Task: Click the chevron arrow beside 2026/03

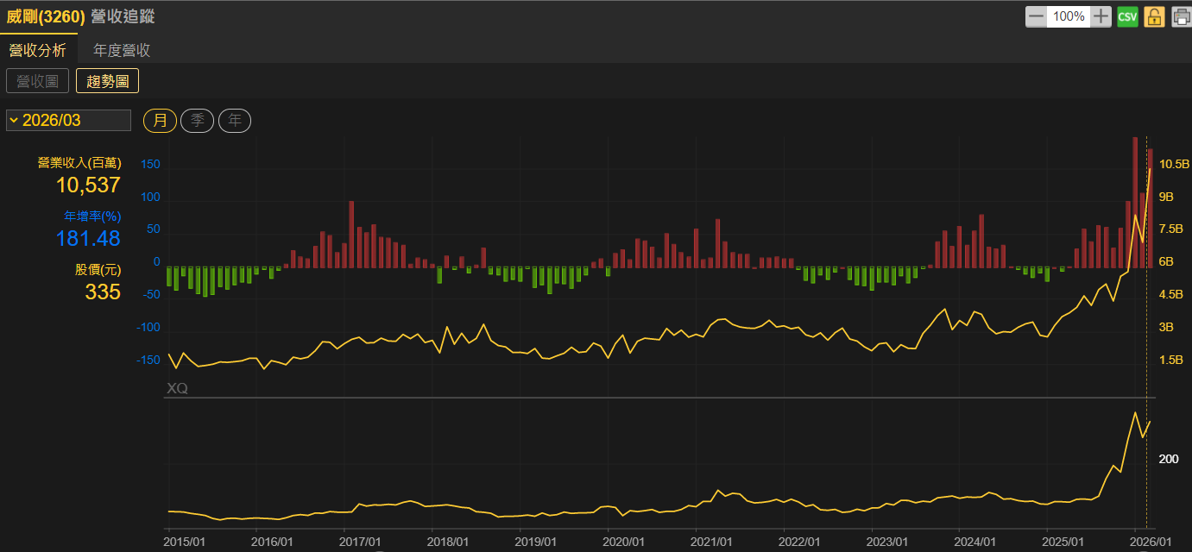Action: pyautogui.click(x=14, y=121)
